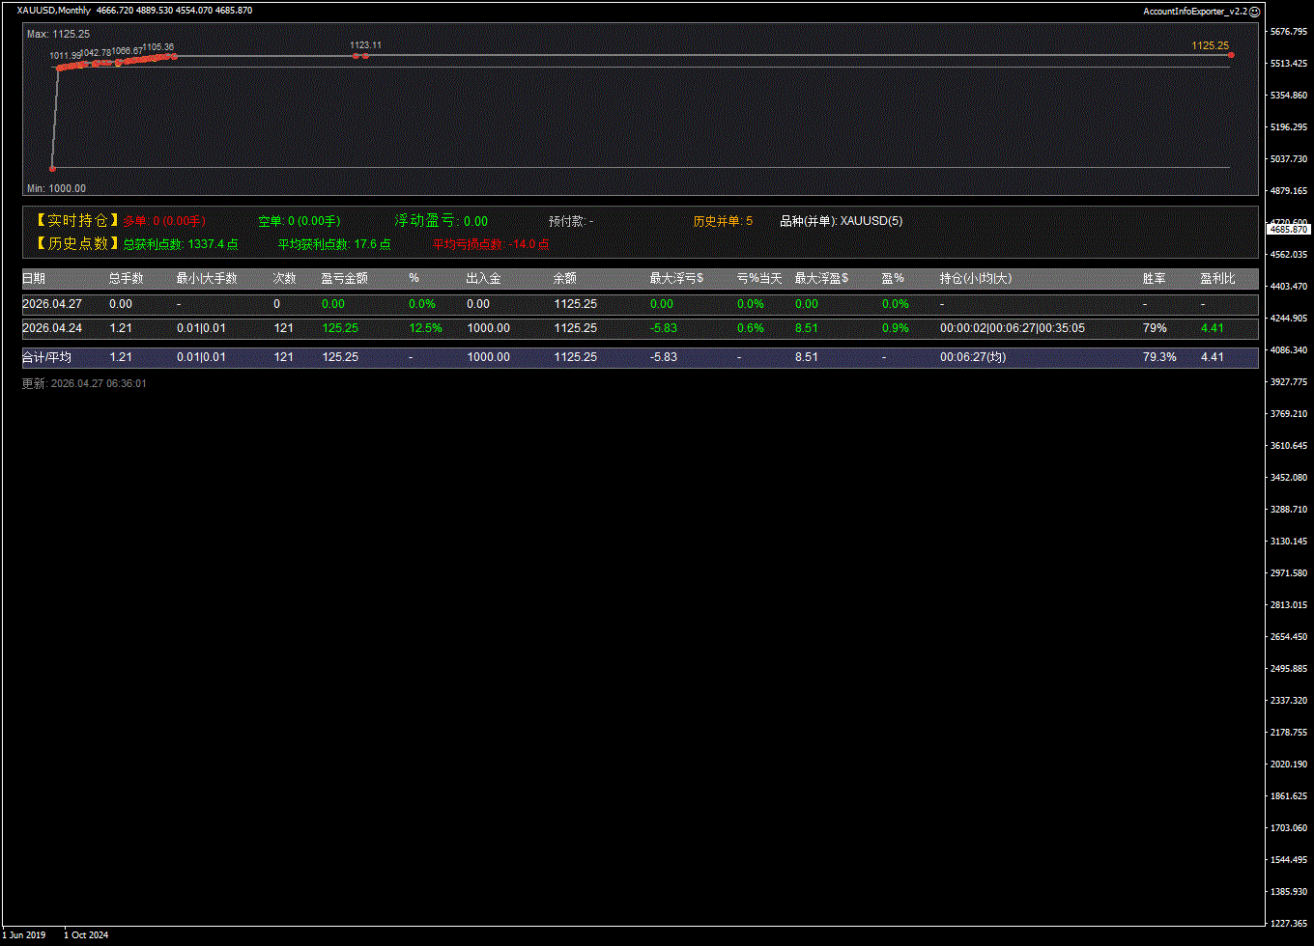Click the 1 Oct 2024 time axis label

(x=86, y=934)
